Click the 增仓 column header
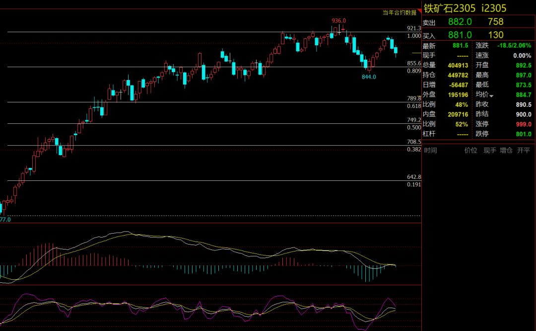536x331 pixels. pyautogui.click(x=506, y=150)
